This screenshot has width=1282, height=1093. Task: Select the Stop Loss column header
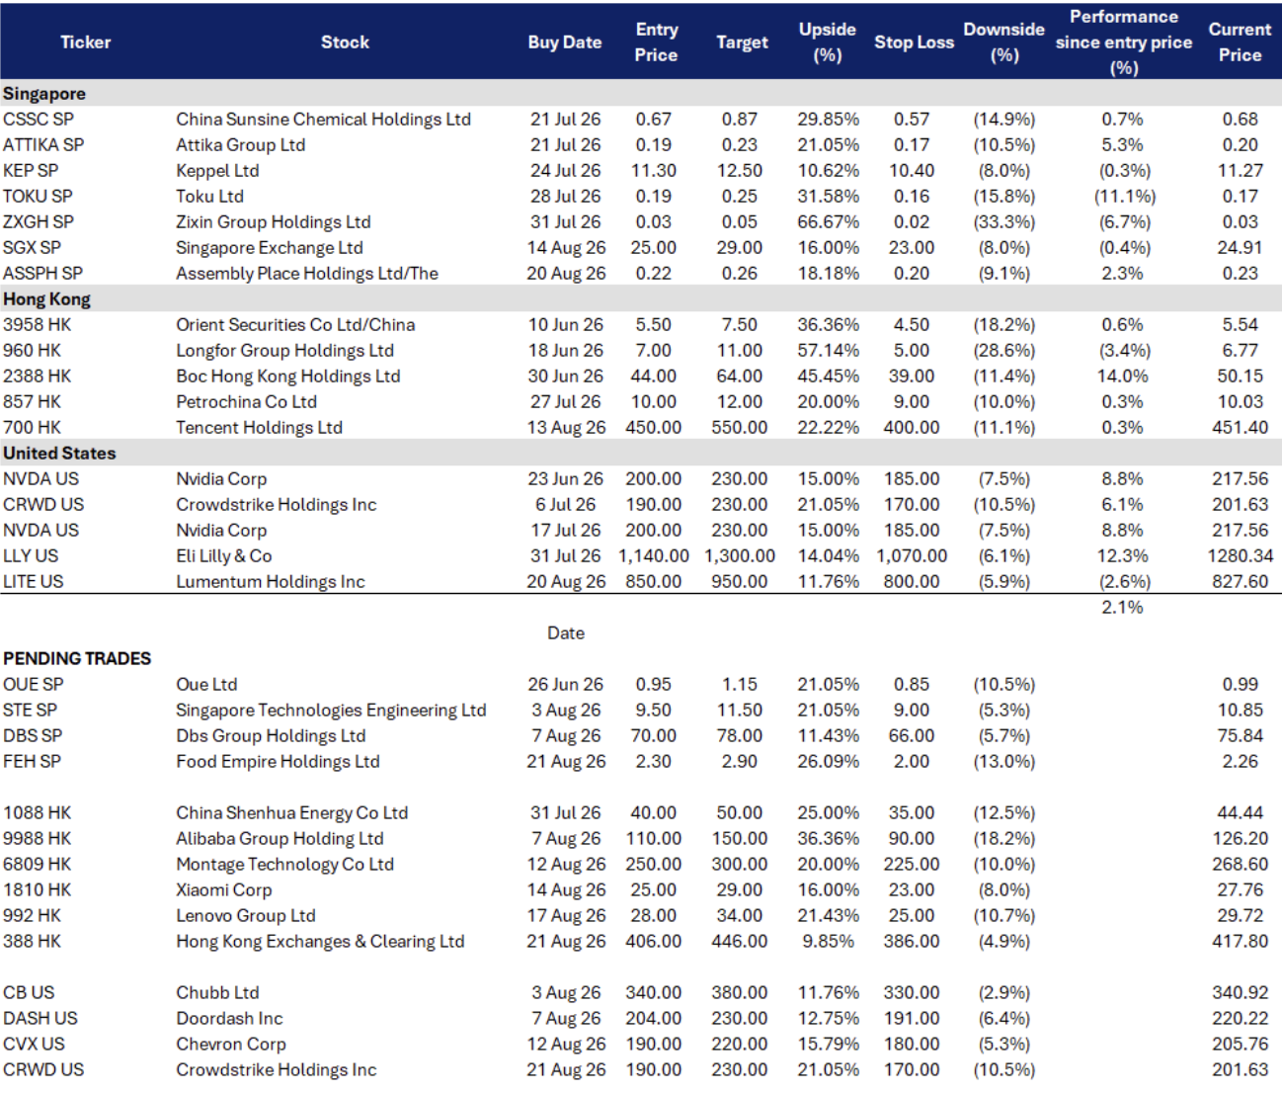coord(914,42)
